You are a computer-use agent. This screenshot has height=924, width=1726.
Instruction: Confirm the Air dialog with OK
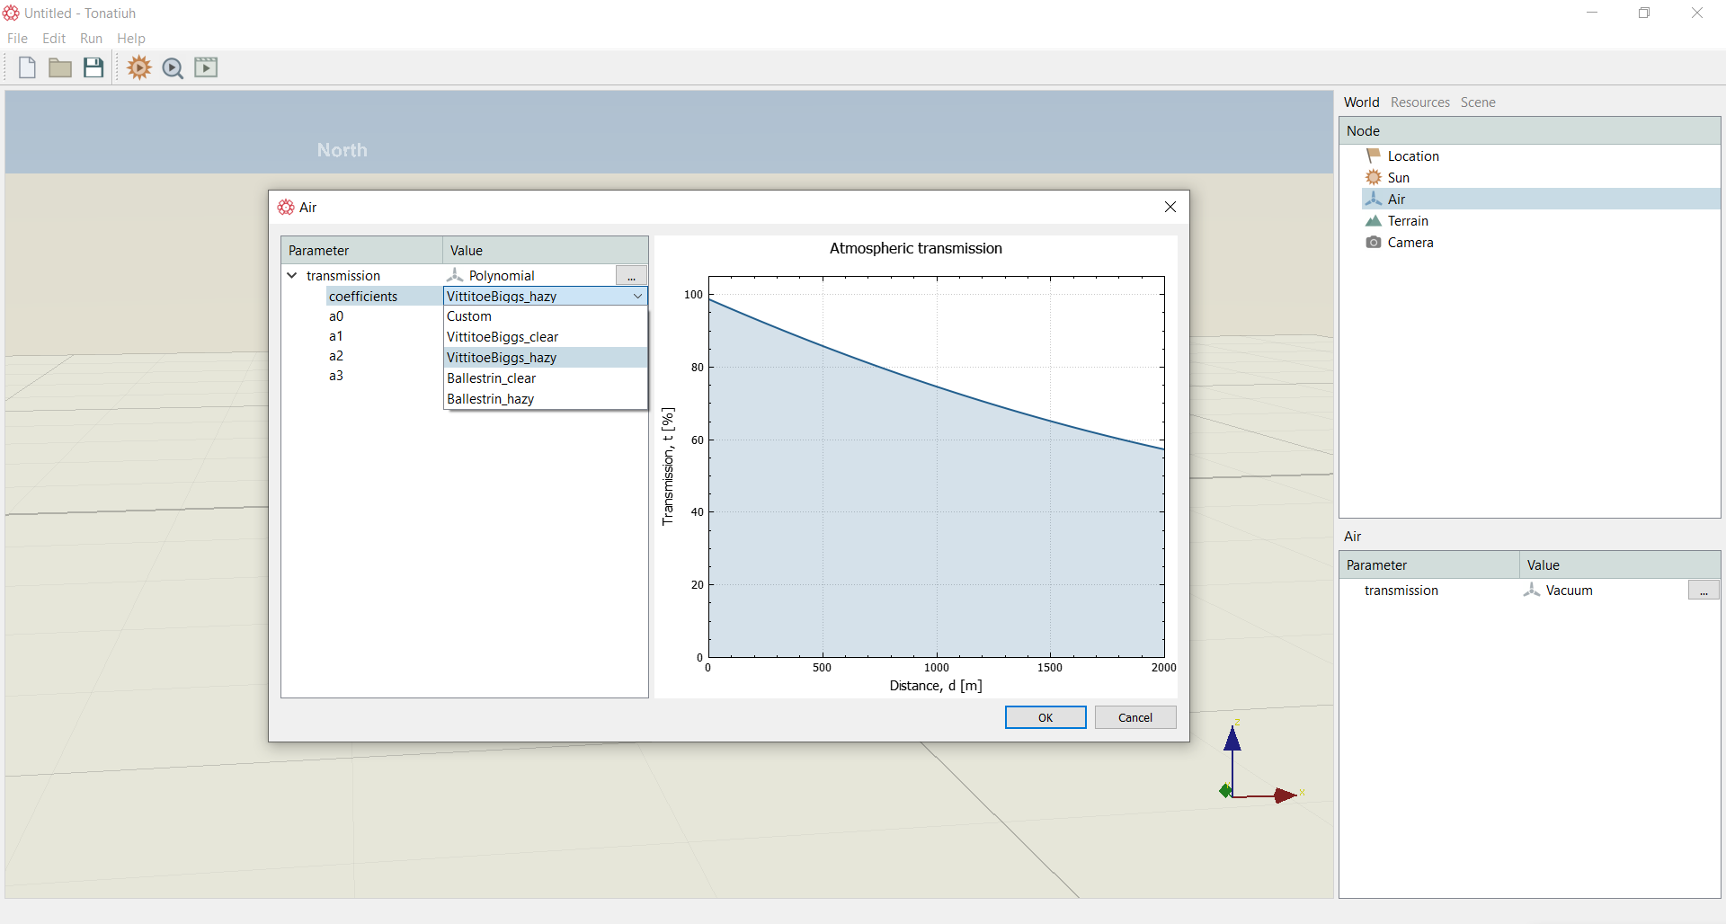1045,717
